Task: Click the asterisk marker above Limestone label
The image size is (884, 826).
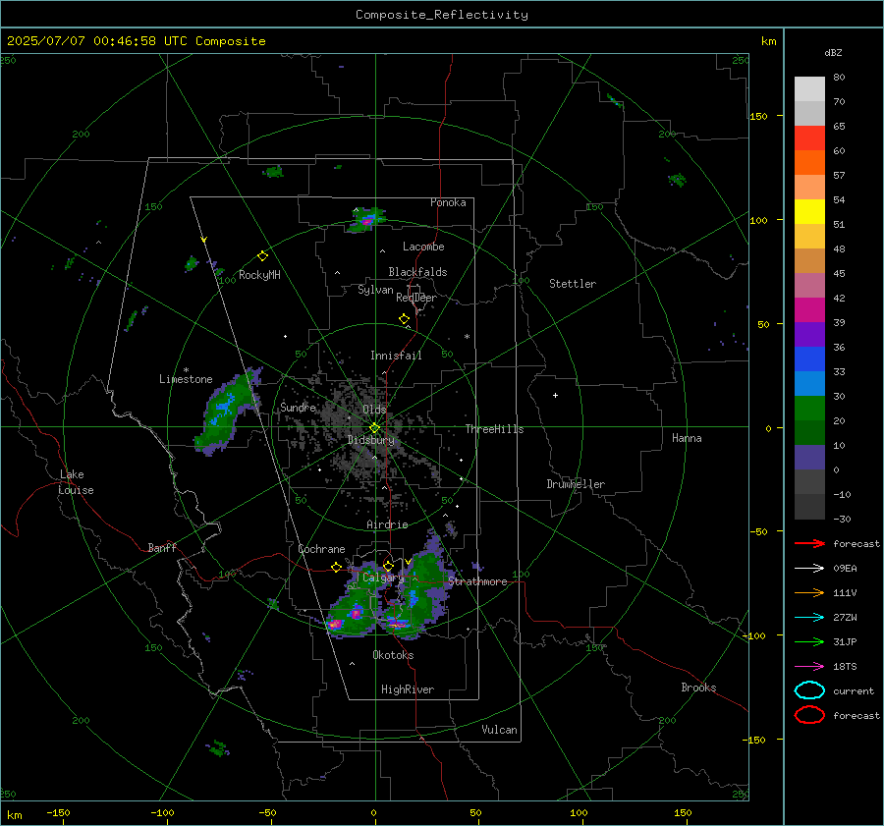Action: coord(186,370)
